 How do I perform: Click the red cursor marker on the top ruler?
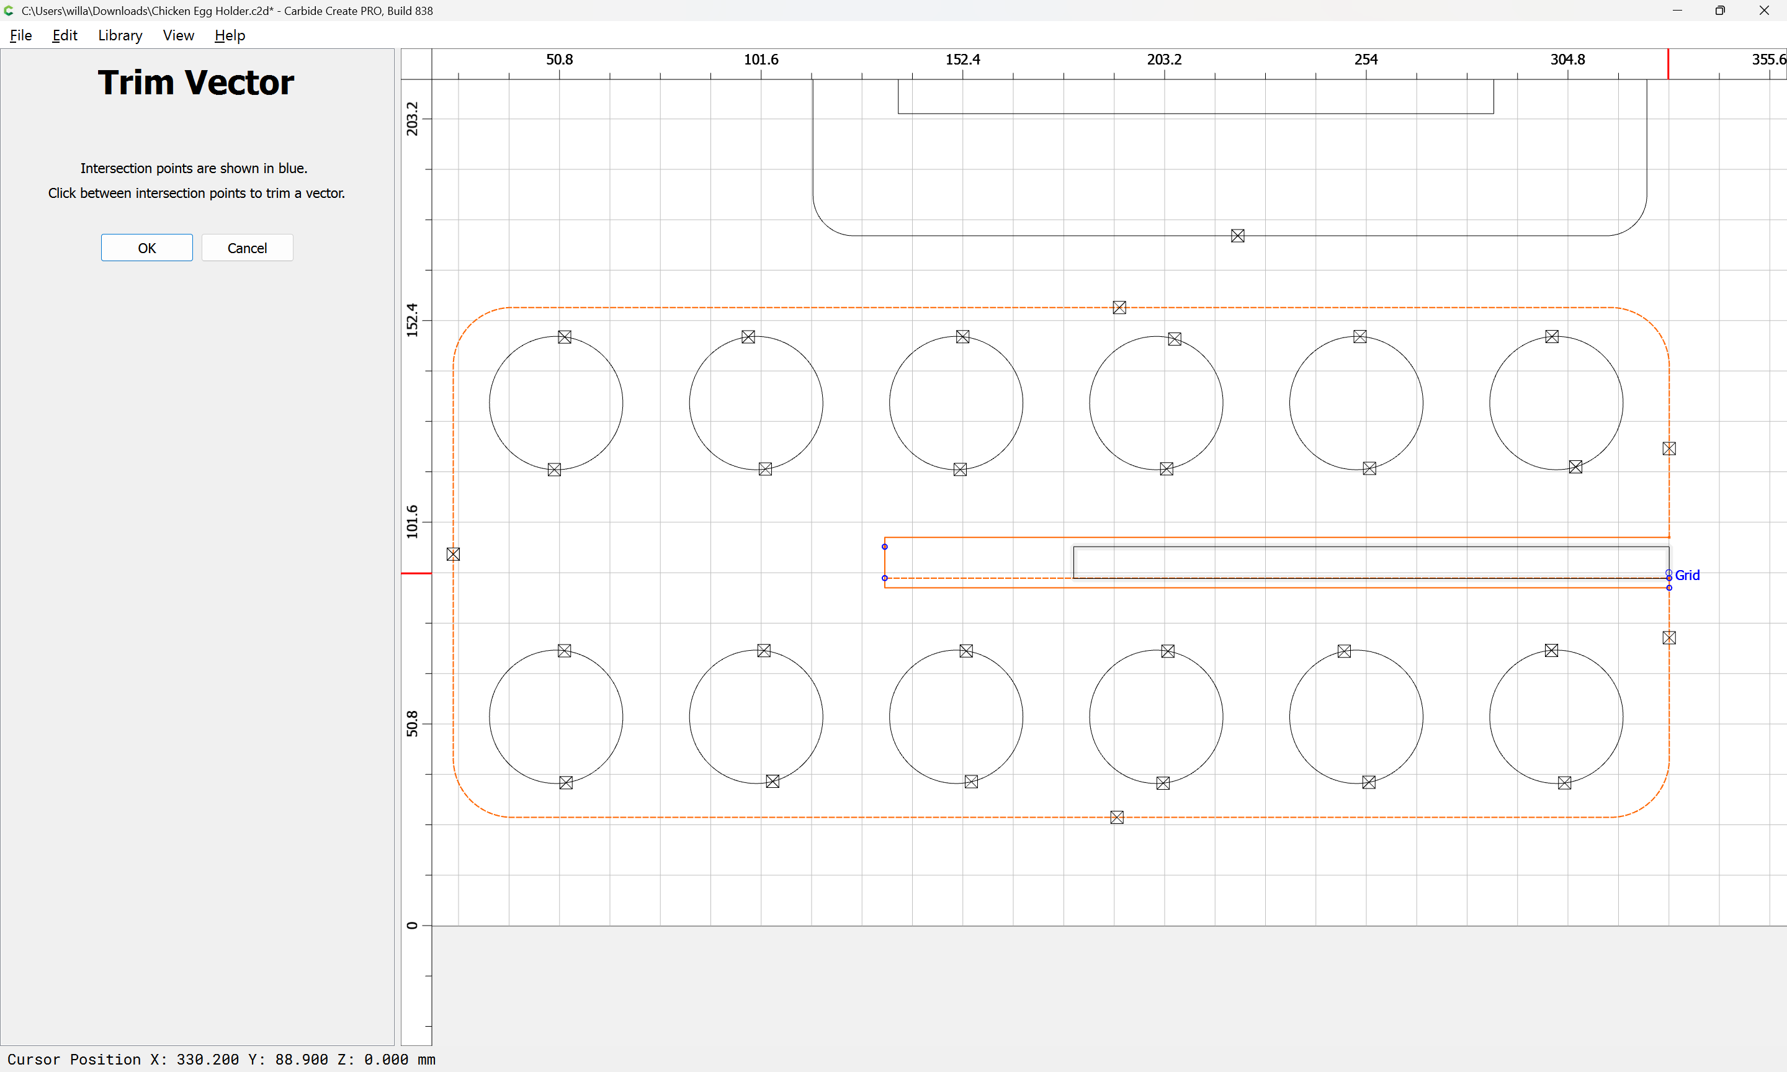1668,63
